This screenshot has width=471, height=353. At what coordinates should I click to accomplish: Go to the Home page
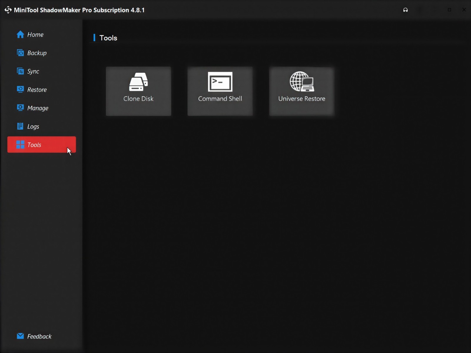pyautogui.click(x=42, y=35)
